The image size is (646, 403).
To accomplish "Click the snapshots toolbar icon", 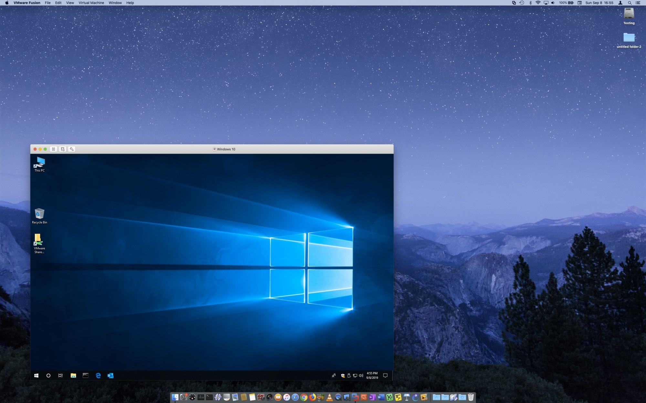I will point(63,149).
